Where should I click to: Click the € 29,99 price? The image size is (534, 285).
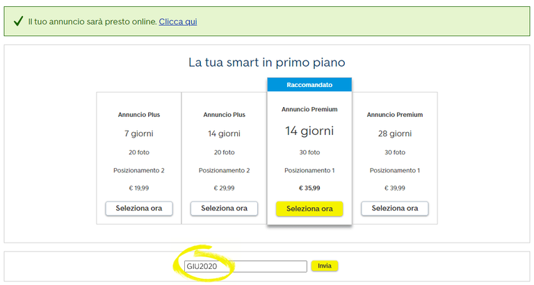(224, 188)
